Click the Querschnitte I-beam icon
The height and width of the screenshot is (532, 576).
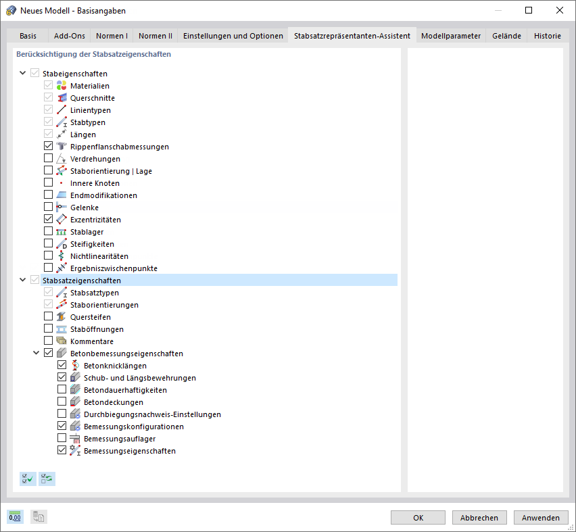62,98
